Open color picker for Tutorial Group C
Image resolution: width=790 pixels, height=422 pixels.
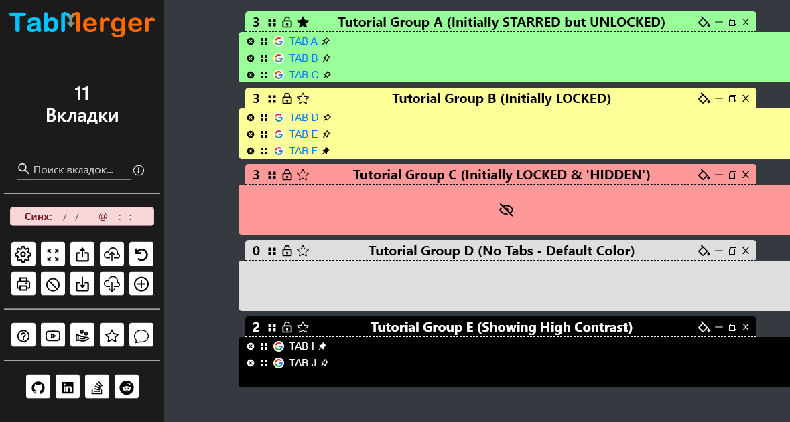pyautogui.click(x=704, y=175)
